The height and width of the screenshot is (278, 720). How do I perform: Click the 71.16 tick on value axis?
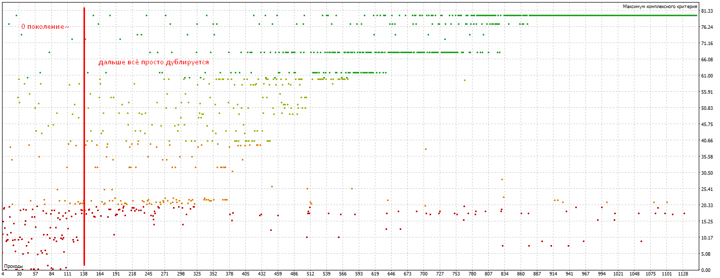point(707,43)
